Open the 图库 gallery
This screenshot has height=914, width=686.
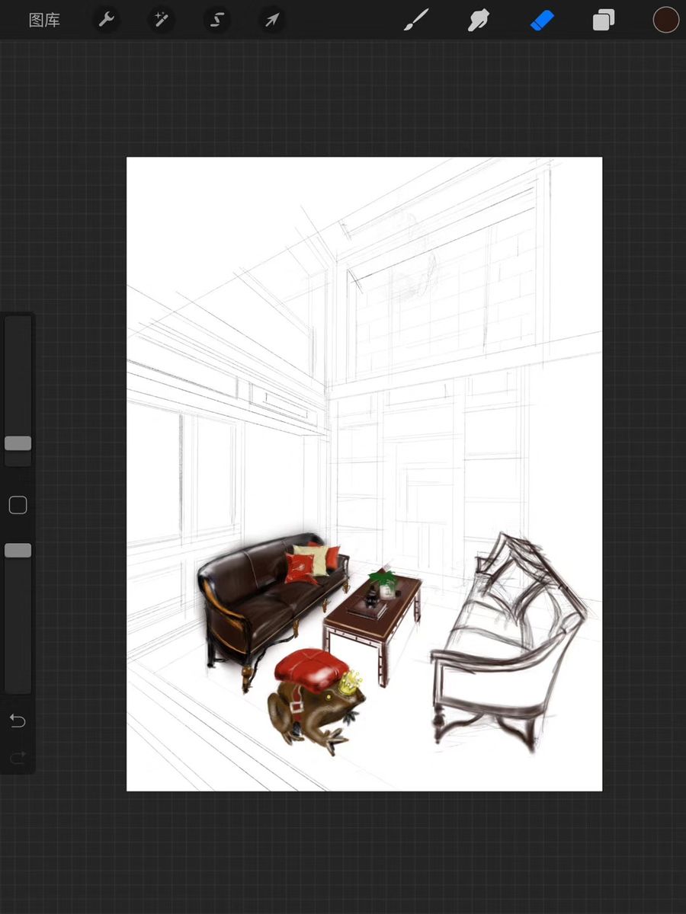click(x=44, y=21)
